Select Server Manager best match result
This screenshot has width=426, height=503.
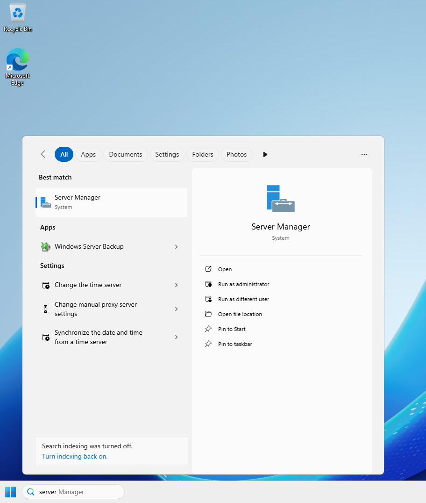(111, 202)
